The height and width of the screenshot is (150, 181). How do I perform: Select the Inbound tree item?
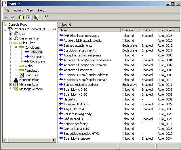[x=36, y=52]
